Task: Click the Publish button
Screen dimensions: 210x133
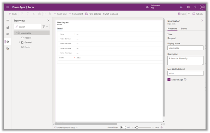Action: [198, 14]
